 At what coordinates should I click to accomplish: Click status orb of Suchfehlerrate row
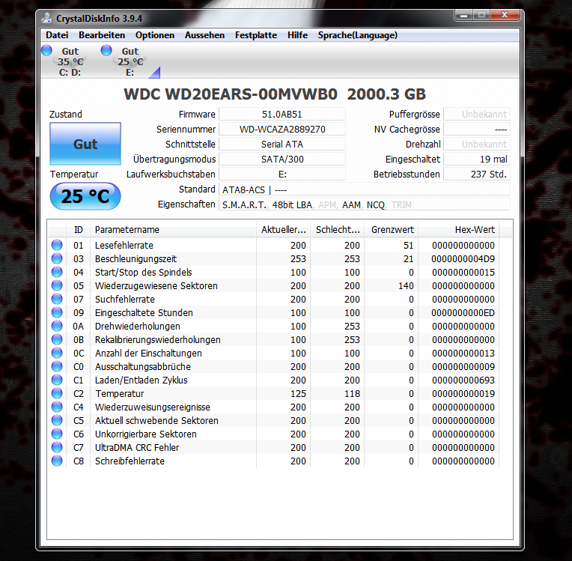pyautogui.click(x=57, y=299)
